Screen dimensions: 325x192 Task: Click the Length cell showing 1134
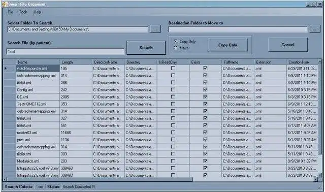(76, 140)
